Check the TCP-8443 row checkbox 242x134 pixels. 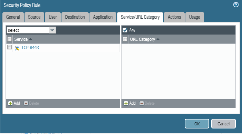click(x=9, y=47)
